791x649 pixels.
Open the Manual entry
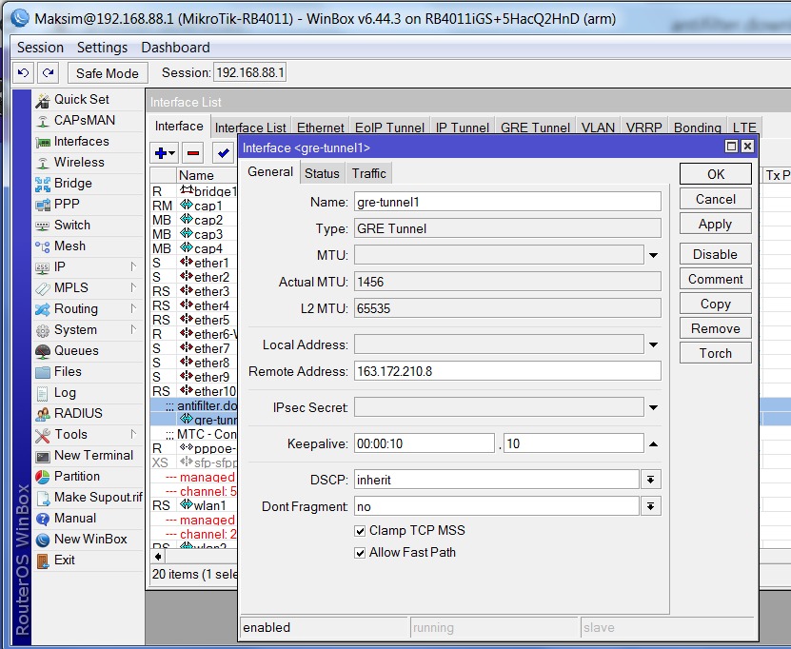74,519
